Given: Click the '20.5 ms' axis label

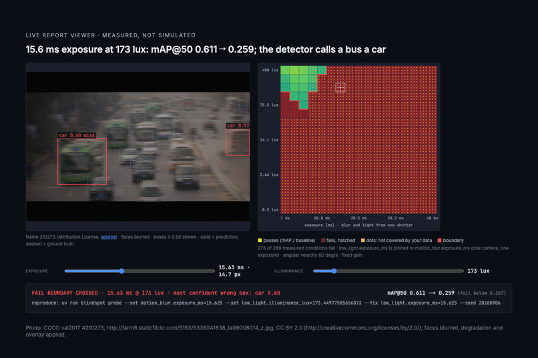Looking at the screenshot, I should coord(358,218).
